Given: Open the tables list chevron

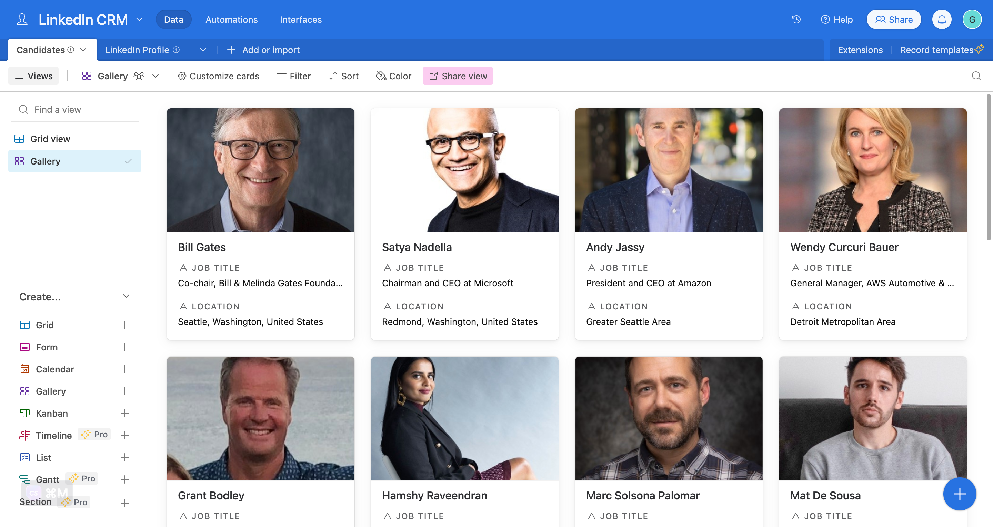Looking at the screenshot, I should coord(203,50).
